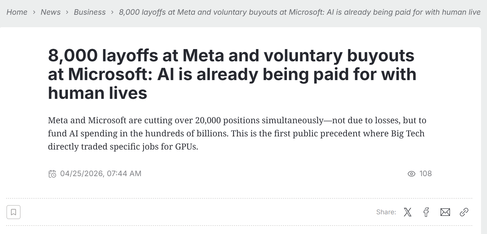Open Business category in breadcrumb
The height and width of the screenshot is (234, 487).
pyautogui.click(x=90, y=12)
